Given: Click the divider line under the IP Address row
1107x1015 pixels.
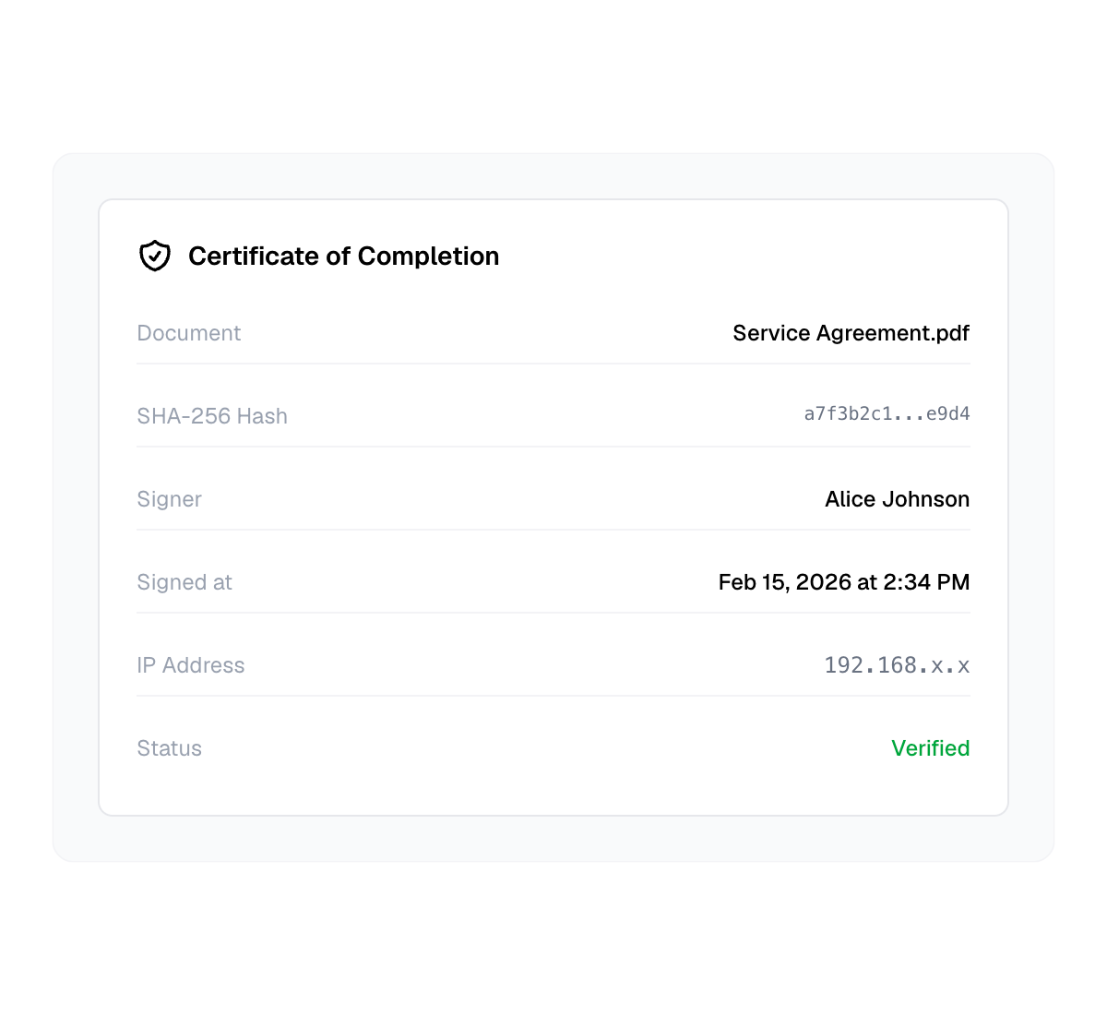Looking at the screenshot, I should pos(553,696).
